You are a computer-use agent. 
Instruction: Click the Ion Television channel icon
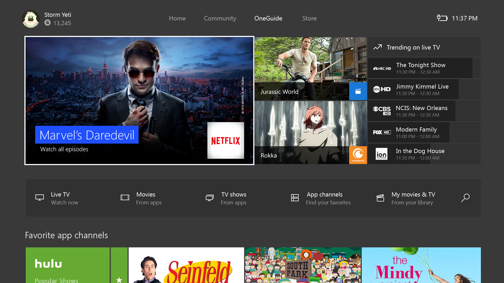tap(381, 154)
